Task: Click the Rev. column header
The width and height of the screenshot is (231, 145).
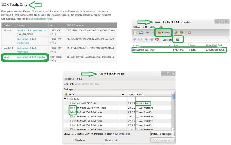Action: pos(131,94)
